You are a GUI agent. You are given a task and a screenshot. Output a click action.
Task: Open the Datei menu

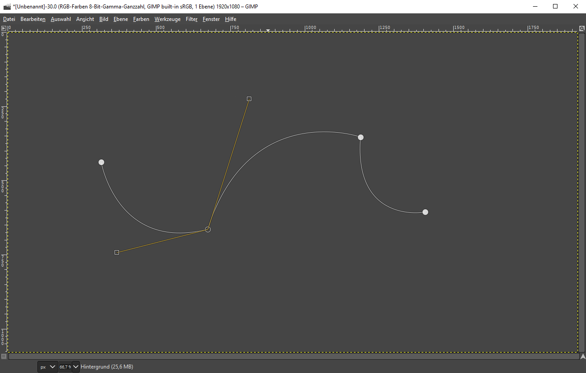(x=9, y=19)
